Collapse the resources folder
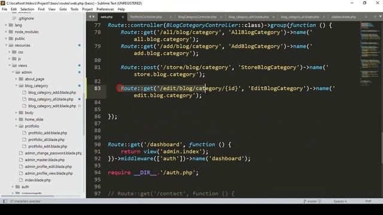The image size is (383, 215). point(6,45)
